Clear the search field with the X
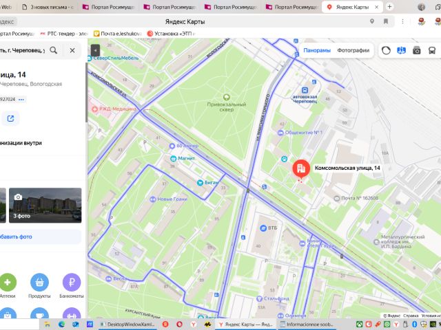Screen dimensions: 441x330 pyautogui.click(x=72, y=50)
